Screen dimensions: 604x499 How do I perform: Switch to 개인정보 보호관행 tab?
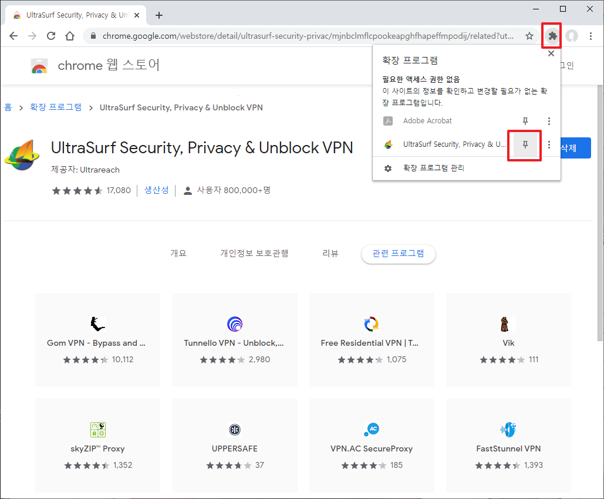(254, 253)
